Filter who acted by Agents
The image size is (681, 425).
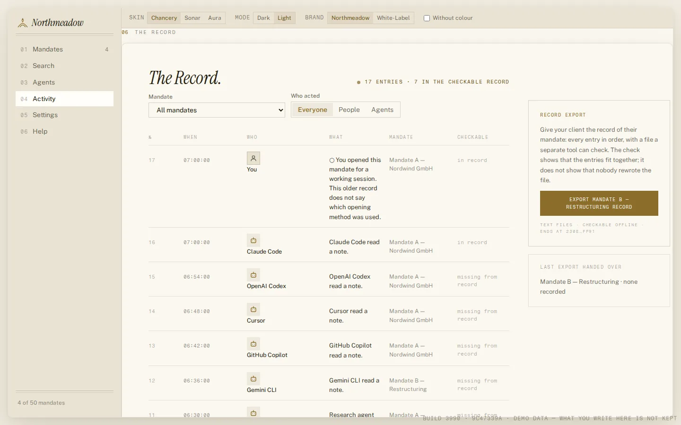(x=382, y=110)
